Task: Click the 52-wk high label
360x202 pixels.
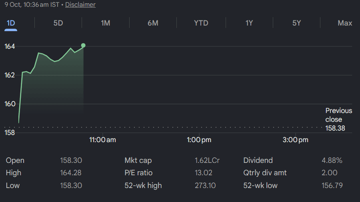Action: [x=143, y=185]
